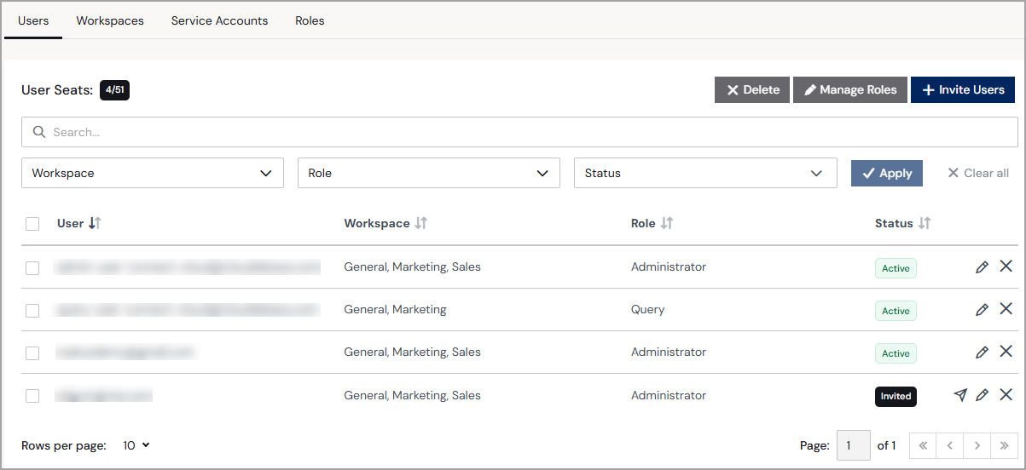Check the box for the Query user row
The height and width of the screenshot is (470, 1026).
[x=32, y=311]
